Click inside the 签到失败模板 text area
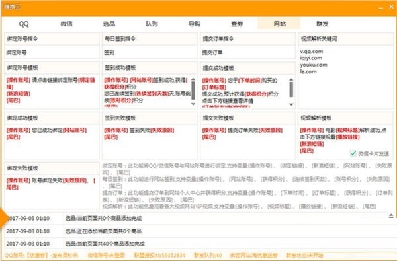 [150, 141]
